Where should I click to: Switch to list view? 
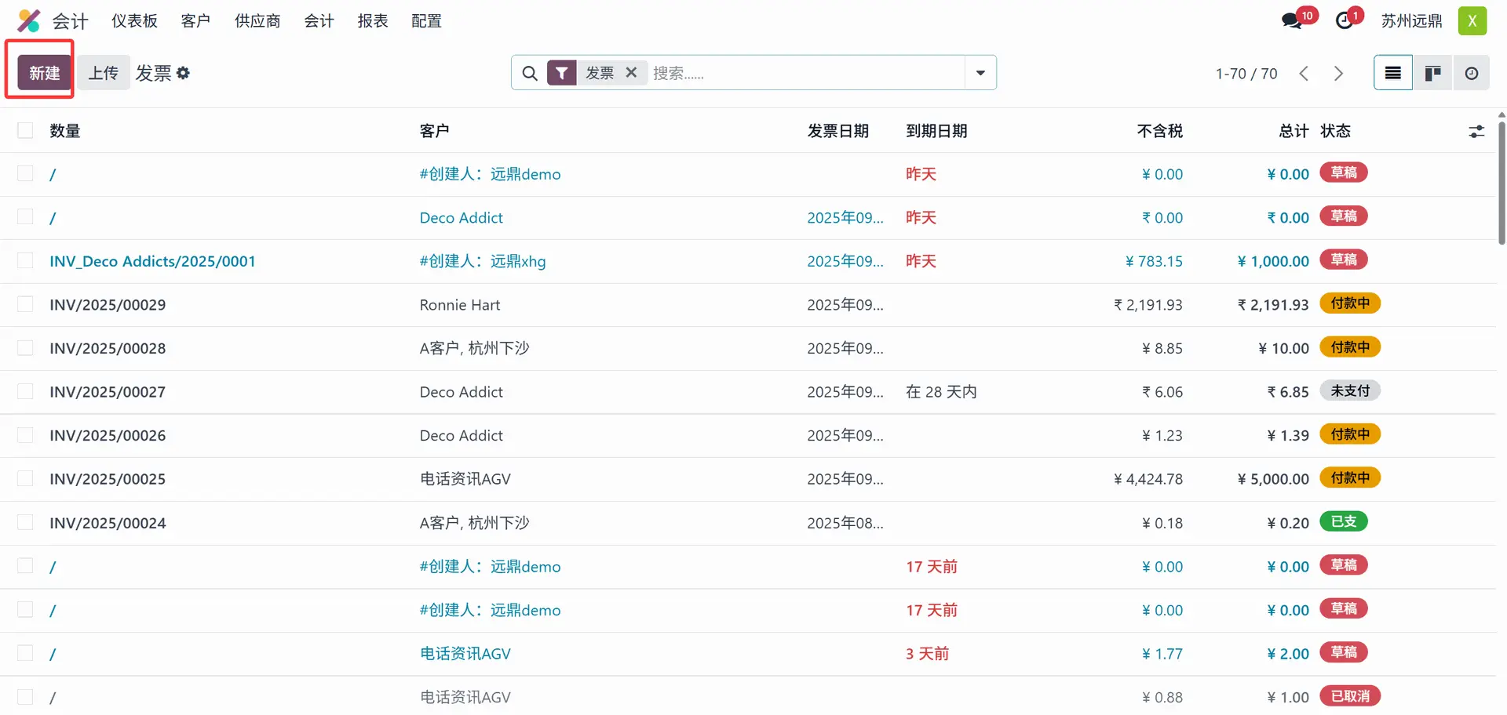click(1392, 73)
